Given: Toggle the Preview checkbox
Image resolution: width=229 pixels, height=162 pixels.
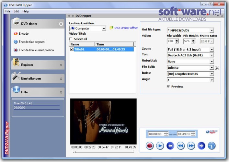Looking at the screenshot, I should [168, 87].
